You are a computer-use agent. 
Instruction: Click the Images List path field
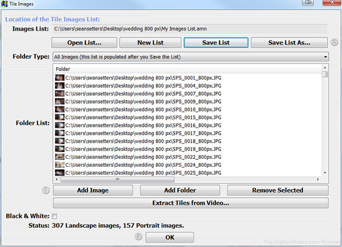(x=190, y=29)
